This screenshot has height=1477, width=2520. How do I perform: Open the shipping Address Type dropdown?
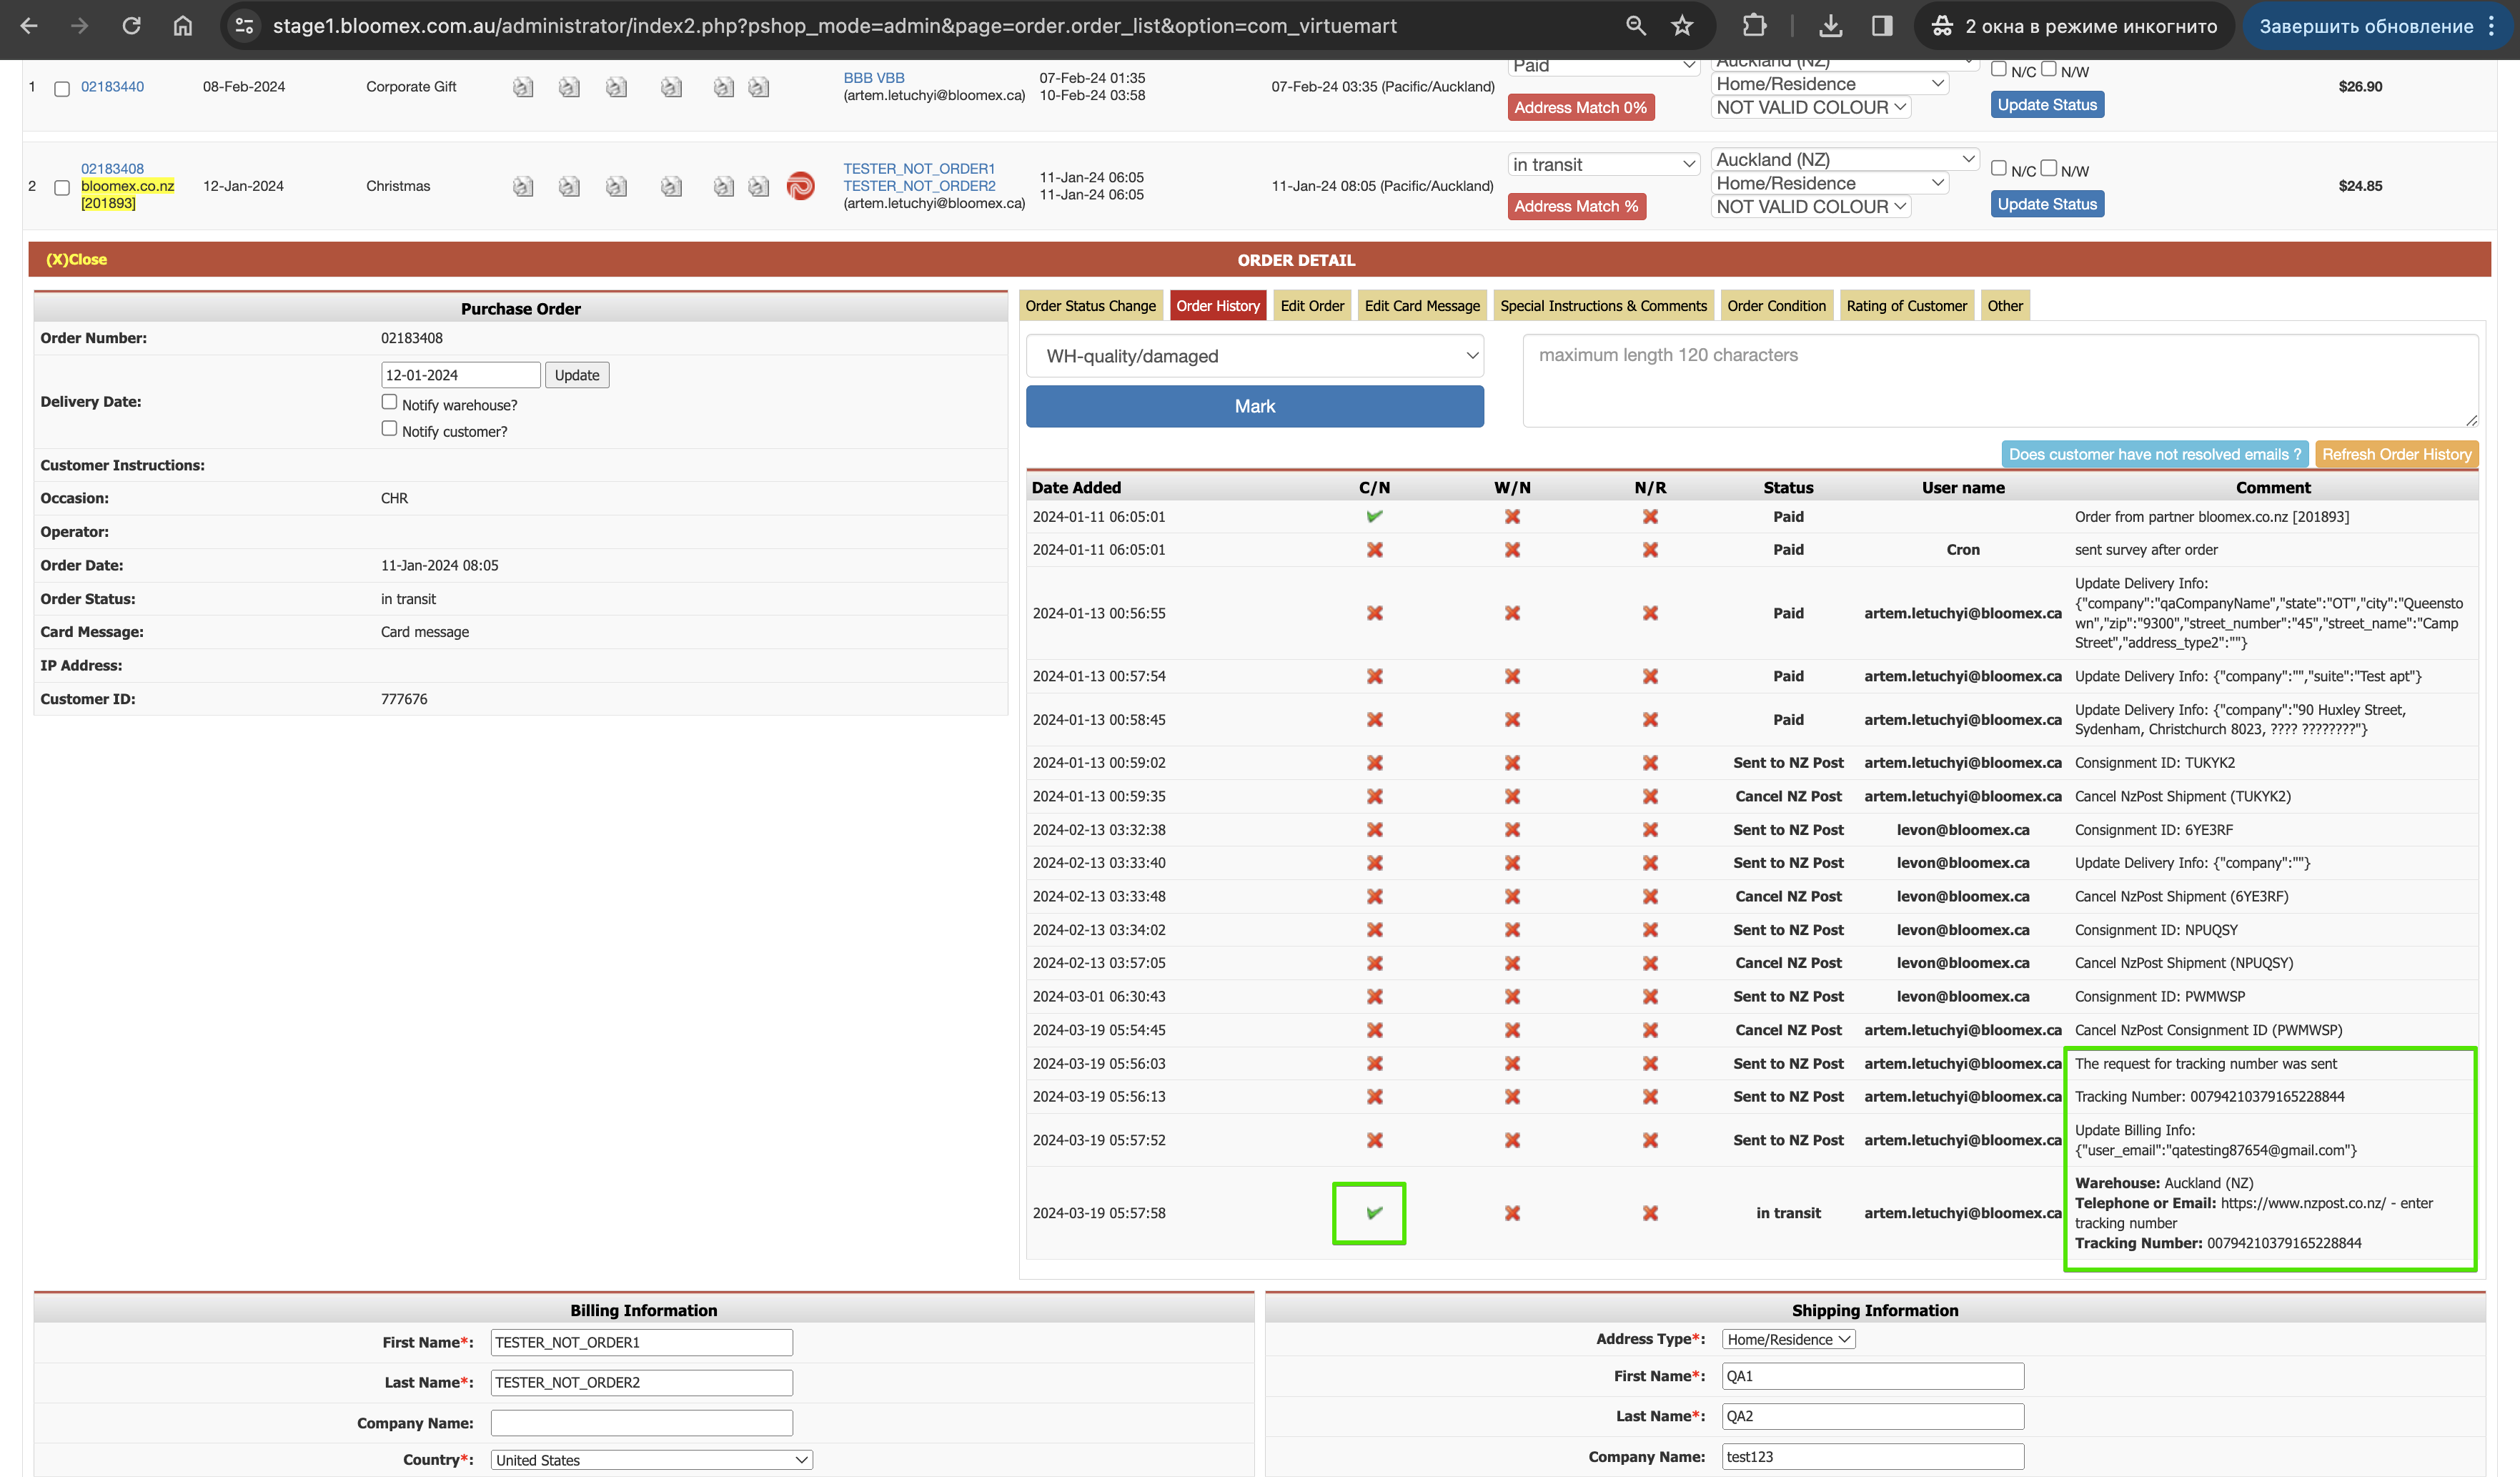(1788, 1340)
